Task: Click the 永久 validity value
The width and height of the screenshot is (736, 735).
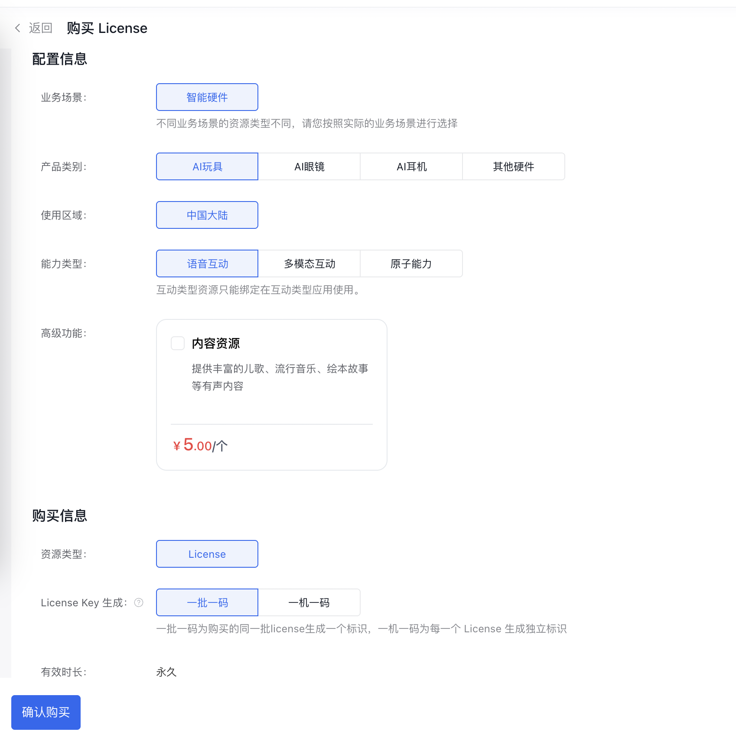Action: coord(166,672)
